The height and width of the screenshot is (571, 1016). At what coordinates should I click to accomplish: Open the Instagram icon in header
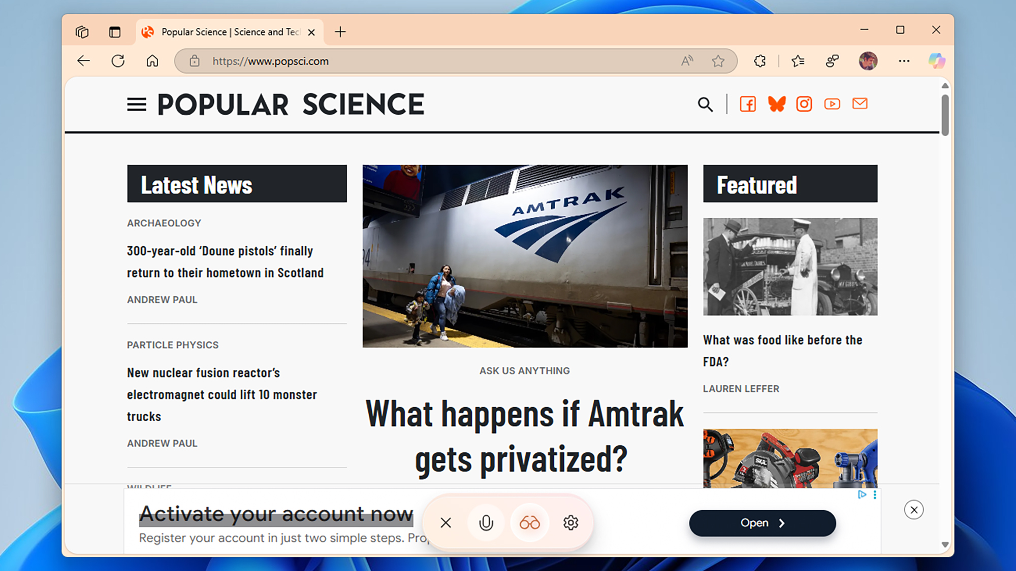click(x=804, y=104)
